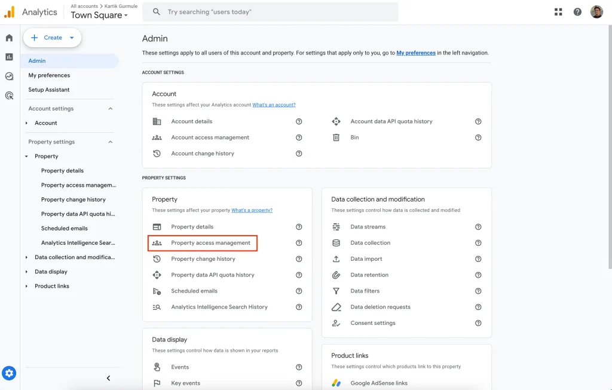Viewport: 612px width, 390px height.
Task: Click help icon for Consent settings
Action: point(478,323)
